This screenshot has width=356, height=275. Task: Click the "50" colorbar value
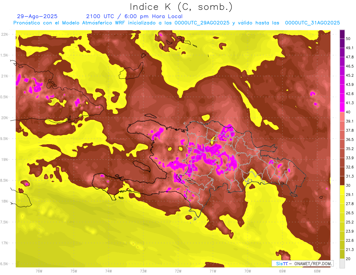coord(348,39)
